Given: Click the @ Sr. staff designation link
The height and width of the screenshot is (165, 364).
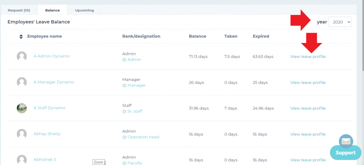Looking at the screenshot, I should [132, 111].
